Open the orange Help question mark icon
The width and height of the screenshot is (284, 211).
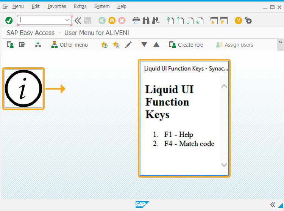(x=238, y=20)
